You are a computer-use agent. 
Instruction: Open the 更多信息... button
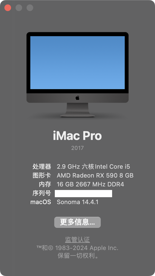[x=77, y=222]
